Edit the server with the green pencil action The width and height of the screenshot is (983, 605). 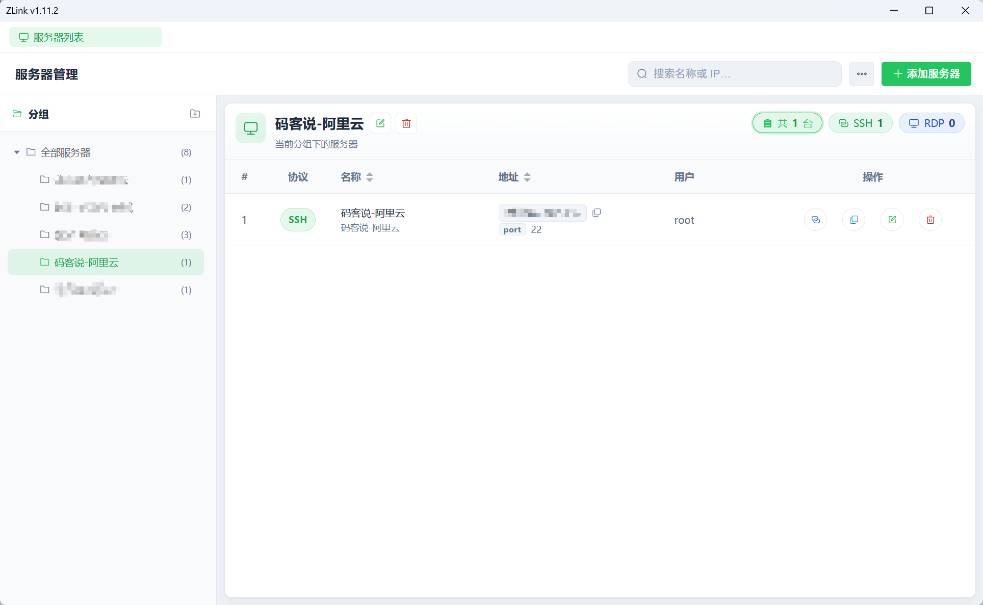(x=892, y=220)
